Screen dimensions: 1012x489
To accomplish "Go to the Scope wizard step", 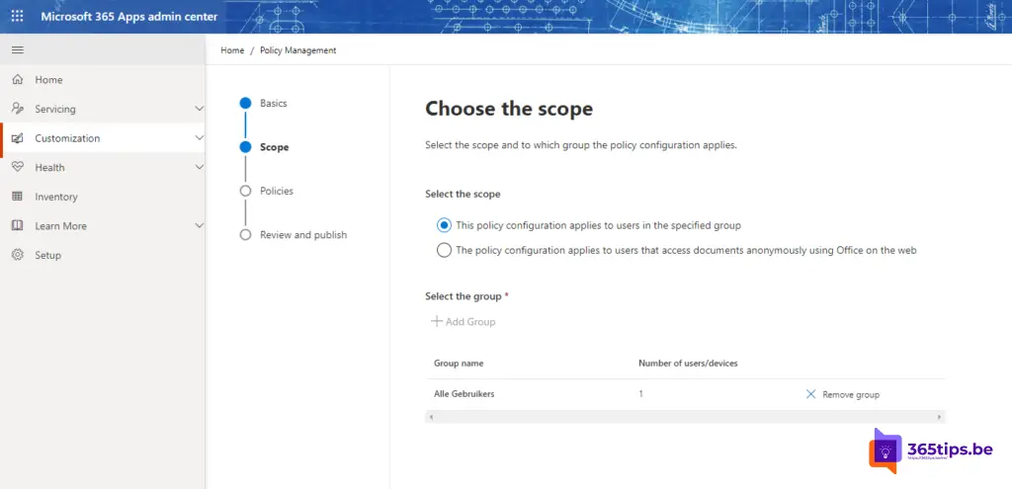I will point(265,147).
